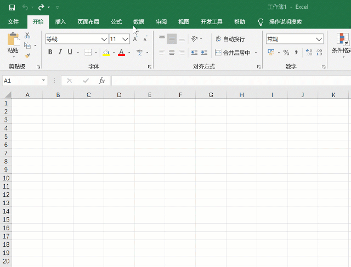The width and height of the screenshot is (351, 267).
Task: Open the 常规 number format dropdown
Action: (x=319, y=39)
